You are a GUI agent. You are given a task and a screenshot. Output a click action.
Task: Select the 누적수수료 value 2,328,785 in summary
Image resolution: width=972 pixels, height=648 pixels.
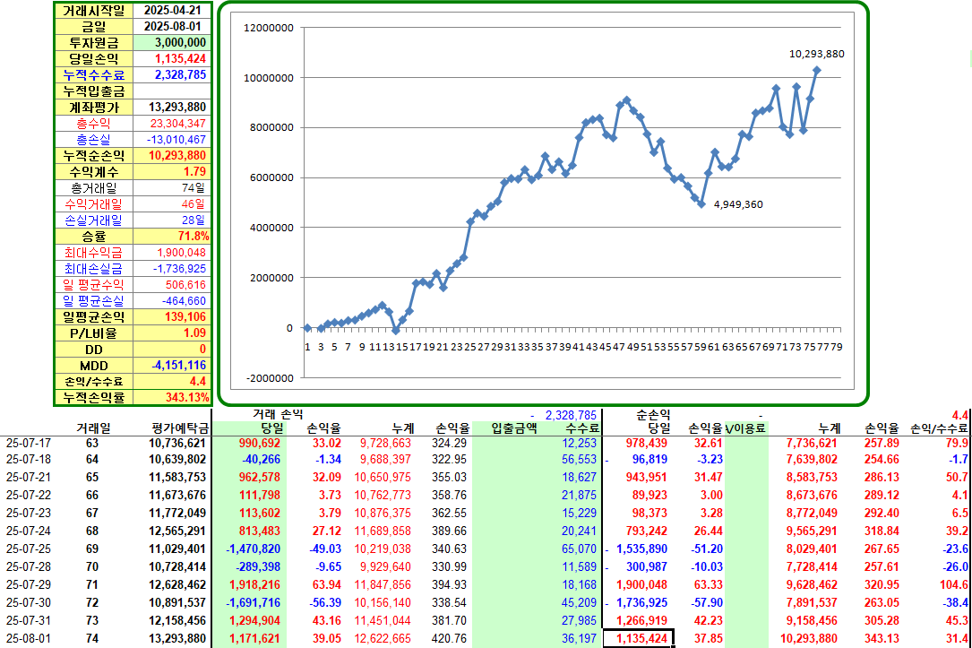172,75
